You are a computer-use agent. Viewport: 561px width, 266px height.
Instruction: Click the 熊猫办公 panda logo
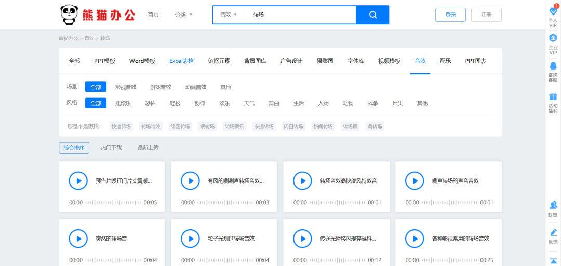[97, 15]
